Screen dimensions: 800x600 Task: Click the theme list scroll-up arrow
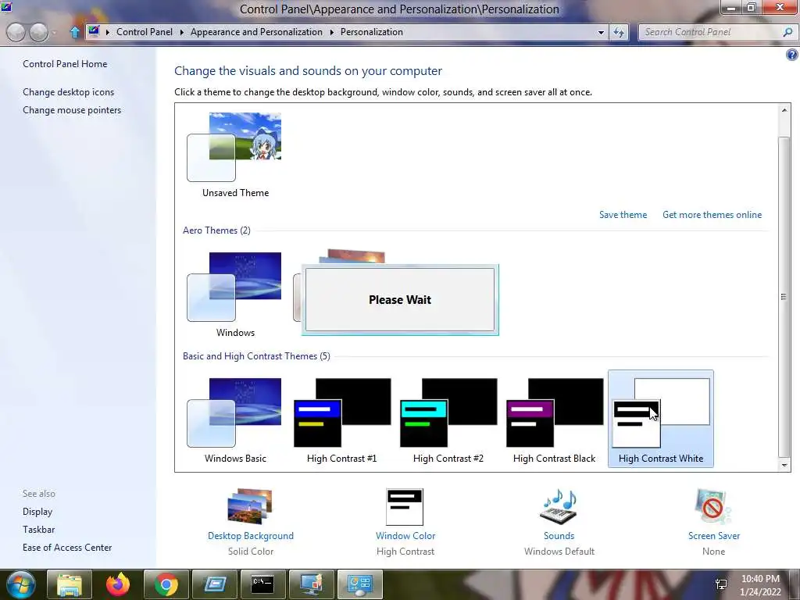(x=784, y=110)
